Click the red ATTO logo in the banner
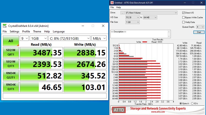The height and width of the screenshot is (115, 206). click(119, 110)
